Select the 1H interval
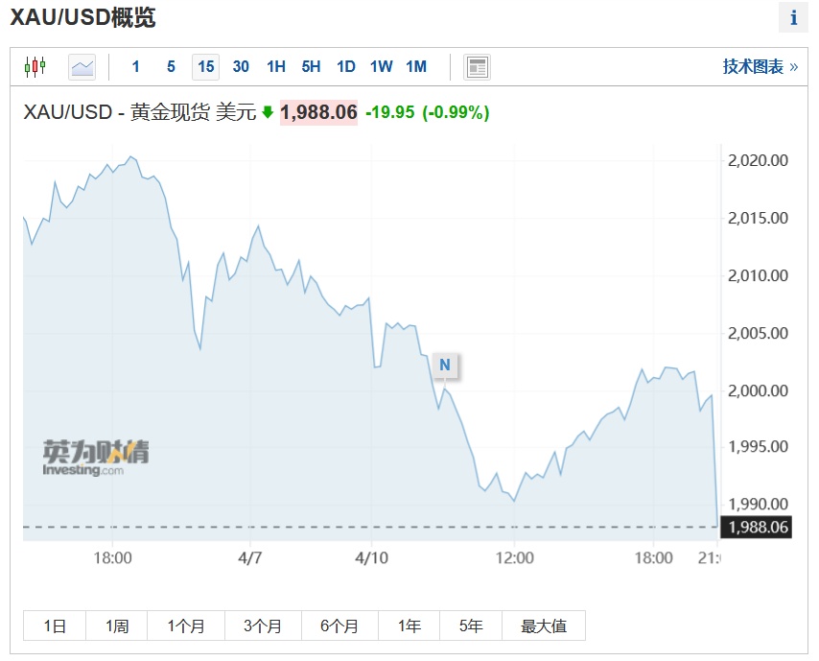Viewport: 819px width, 661px height. tap(276, 67)
